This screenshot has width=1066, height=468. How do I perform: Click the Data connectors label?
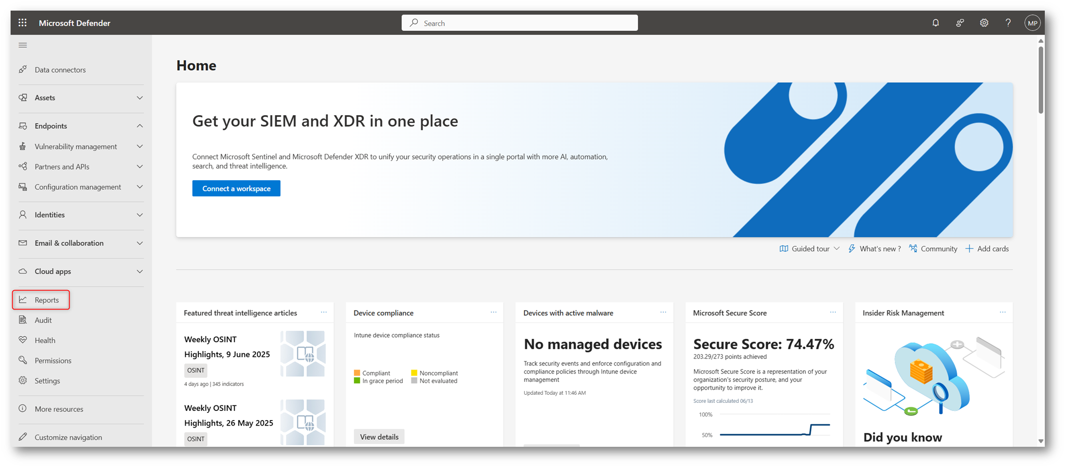[x=60, y=70]
